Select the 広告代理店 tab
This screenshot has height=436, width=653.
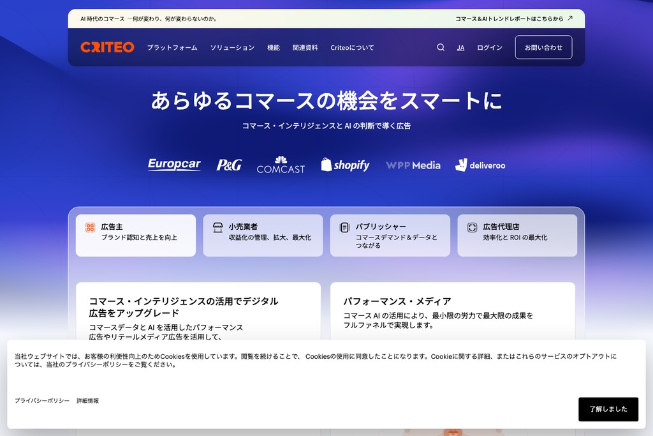[x=517, y=236]
